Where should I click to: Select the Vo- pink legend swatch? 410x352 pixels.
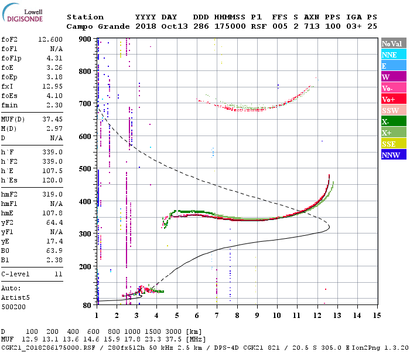[x=394, y=88]
